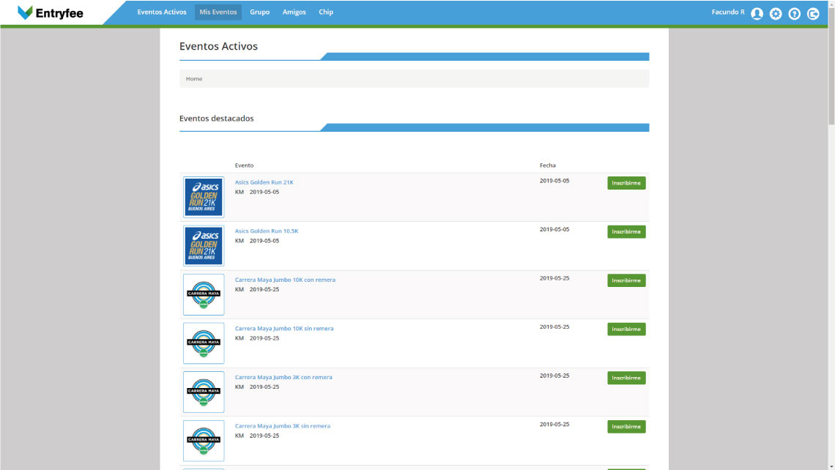
Task: Click Inscribirme for Asics Golden Run 21K
Action: (626, 183)
